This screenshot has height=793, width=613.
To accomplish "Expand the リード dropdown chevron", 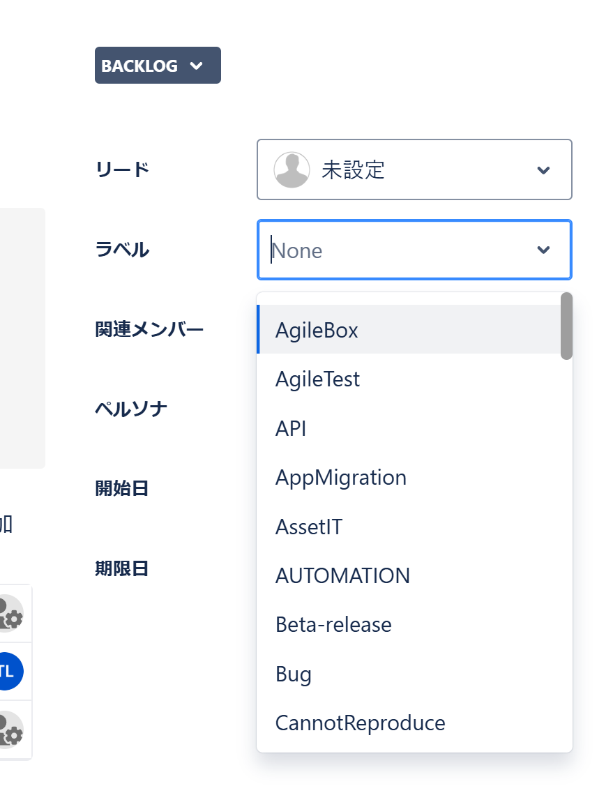I will (x=543, y=170).
